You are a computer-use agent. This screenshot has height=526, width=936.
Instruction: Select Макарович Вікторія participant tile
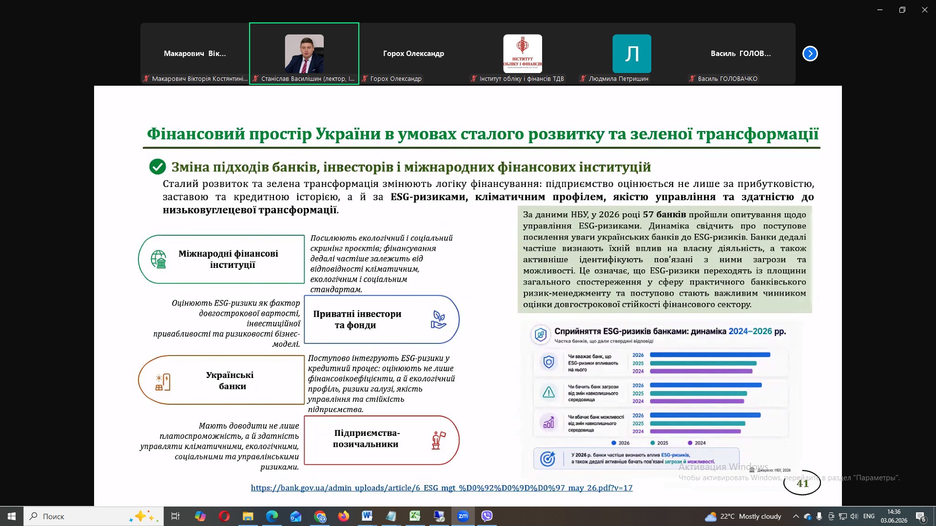195,54
